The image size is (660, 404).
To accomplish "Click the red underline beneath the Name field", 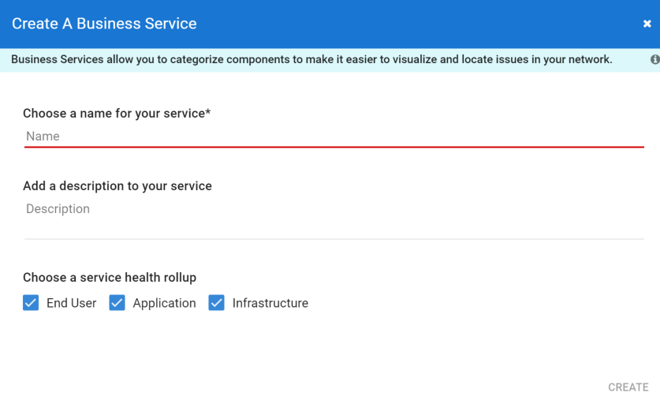I will click(x=334, y=148).
